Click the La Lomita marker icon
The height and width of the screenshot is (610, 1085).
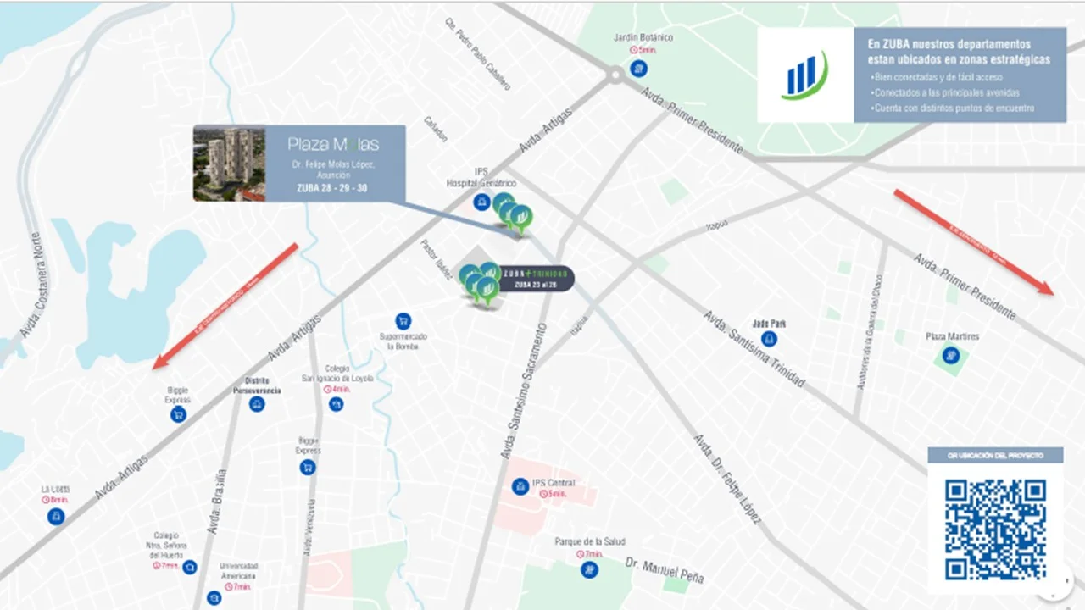56,515
